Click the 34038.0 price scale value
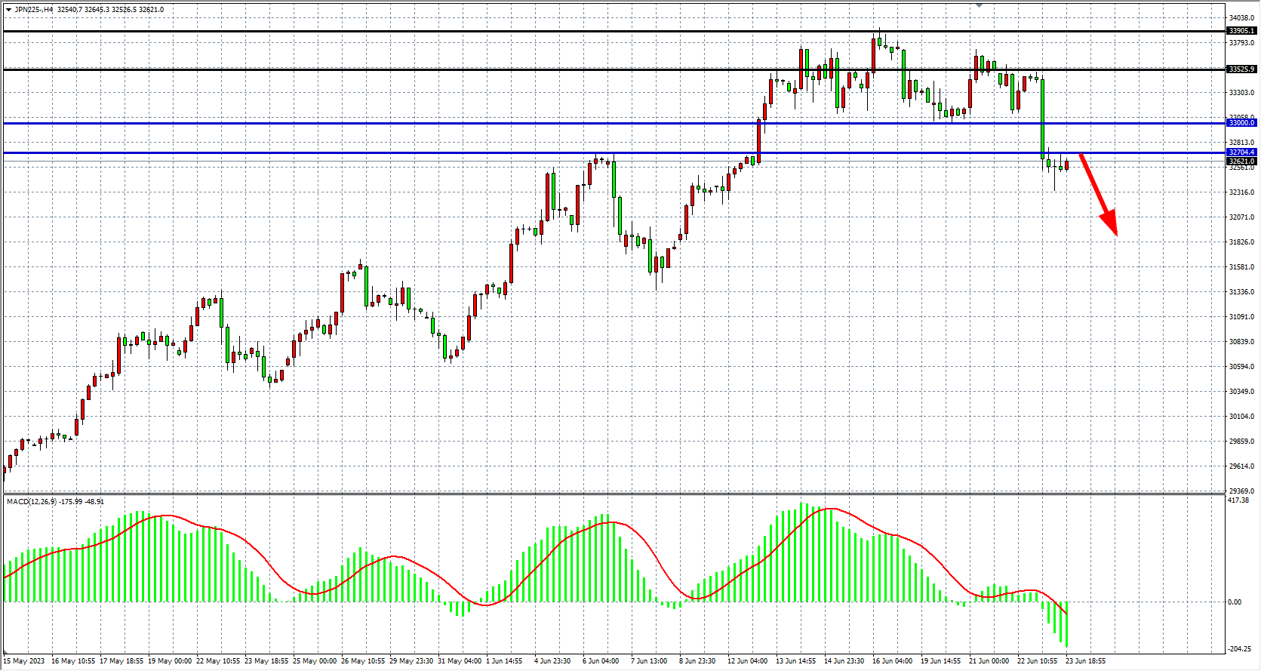Screen dimensions: 1261x671 coord(1241,17)
